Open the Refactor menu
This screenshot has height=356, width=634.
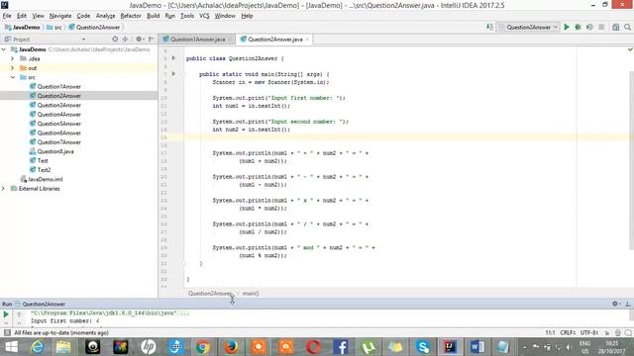[131, 16]
